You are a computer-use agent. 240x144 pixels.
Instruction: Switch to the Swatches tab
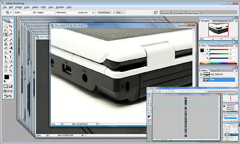click(213, 46)
